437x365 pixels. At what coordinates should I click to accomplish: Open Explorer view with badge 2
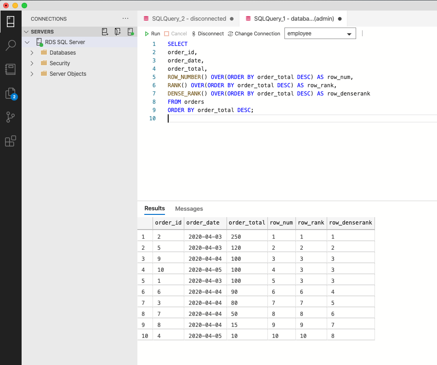pyautogui.click(x=11, y=94)
